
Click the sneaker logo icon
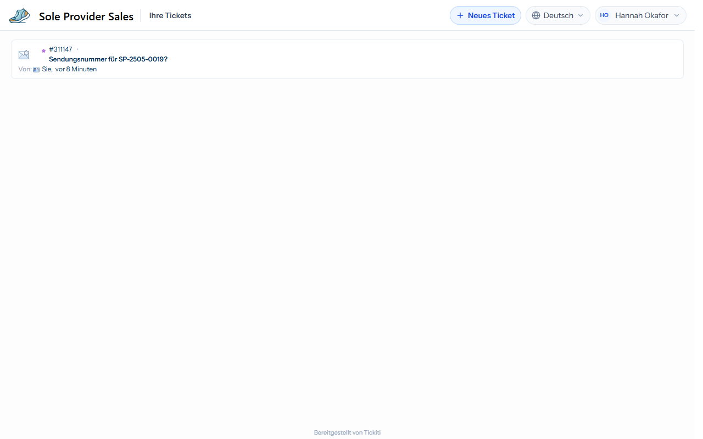coord(20,15)
